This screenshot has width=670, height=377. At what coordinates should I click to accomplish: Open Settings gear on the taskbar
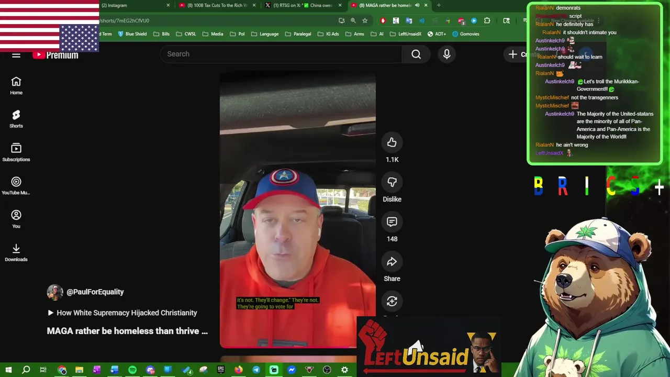pos(344,370)
